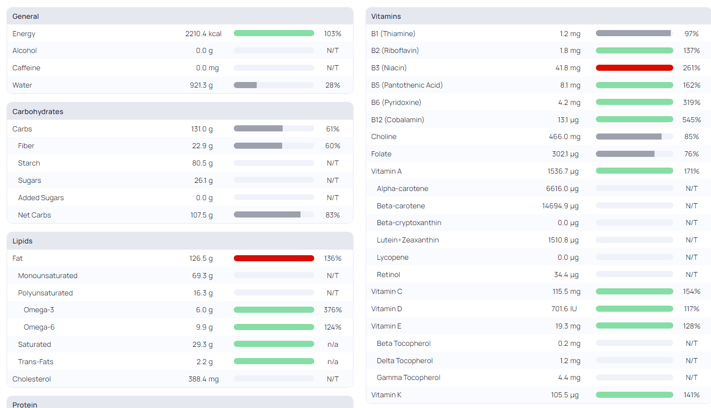The height and width of the screenshot is (408, 711).
Task: Click the Vitamin A nutrient label
Action: [387, 171]
